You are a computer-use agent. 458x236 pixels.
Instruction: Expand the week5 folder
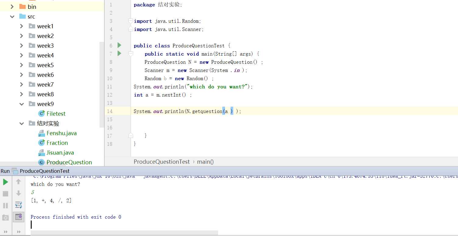(x=21, y=65)
